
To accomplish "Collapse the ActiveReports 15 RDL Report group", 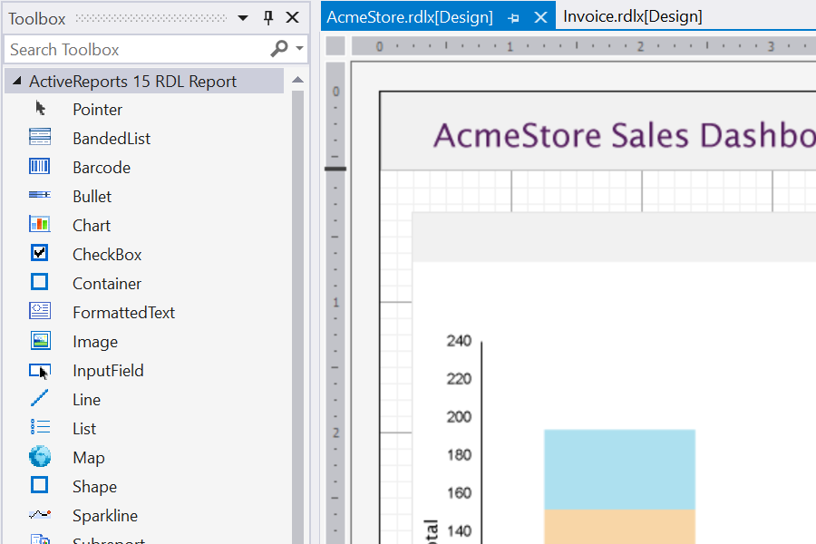I will 15,81.
